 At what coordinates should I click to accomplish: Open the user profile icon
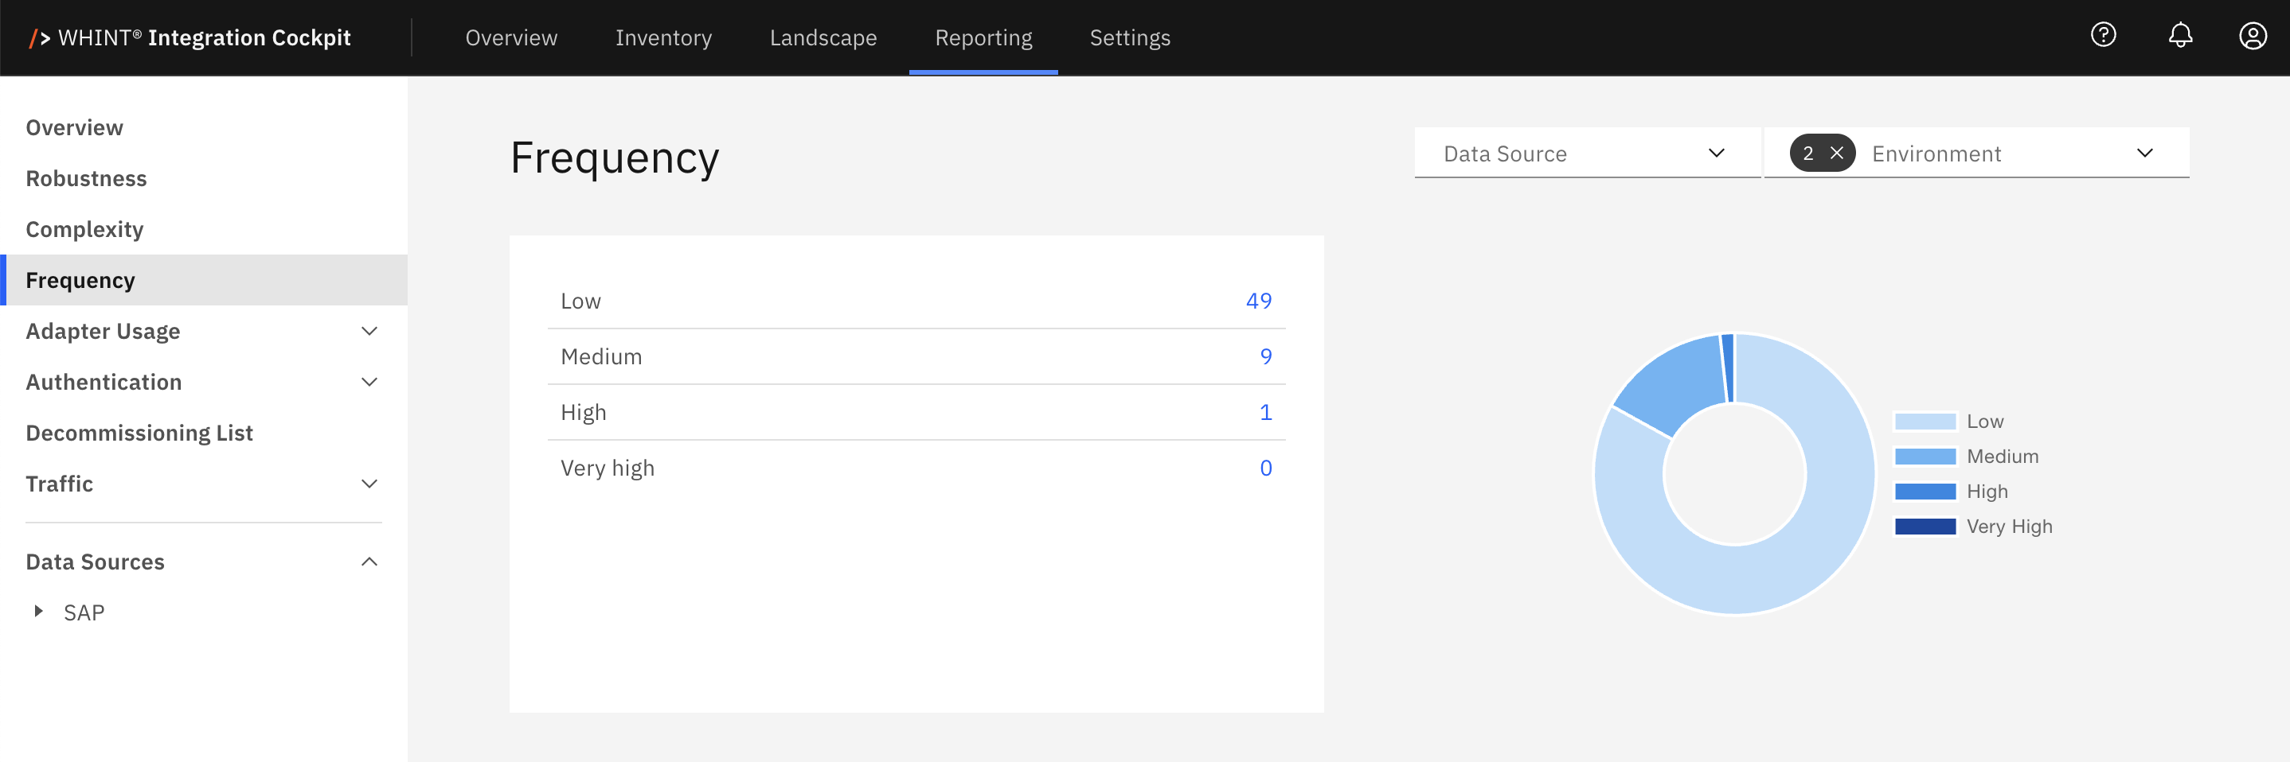point(2252,37)
